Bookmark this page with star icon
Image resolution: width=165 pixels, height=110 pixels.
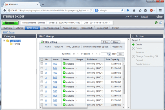[140, 10]
